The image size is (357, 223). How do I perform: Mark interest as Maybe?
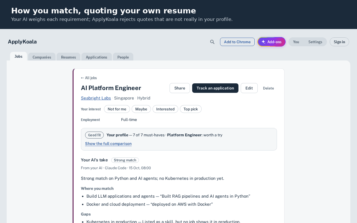pyautogui.click(x=141, y=109)
